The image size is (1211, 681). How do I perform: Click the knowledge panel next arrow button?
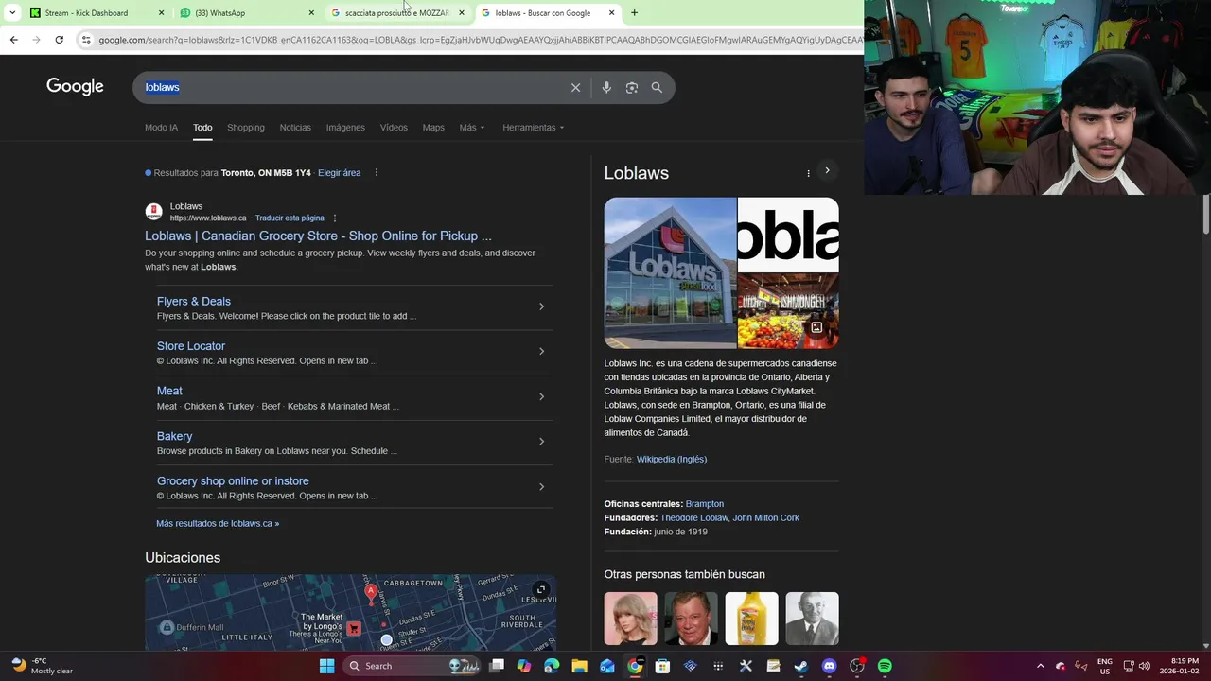pos(827,171)
